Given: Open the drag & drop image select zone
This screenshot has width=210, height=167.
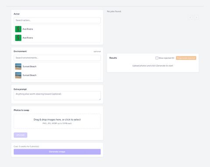Looking at the screenshot, I should [57, 121].
